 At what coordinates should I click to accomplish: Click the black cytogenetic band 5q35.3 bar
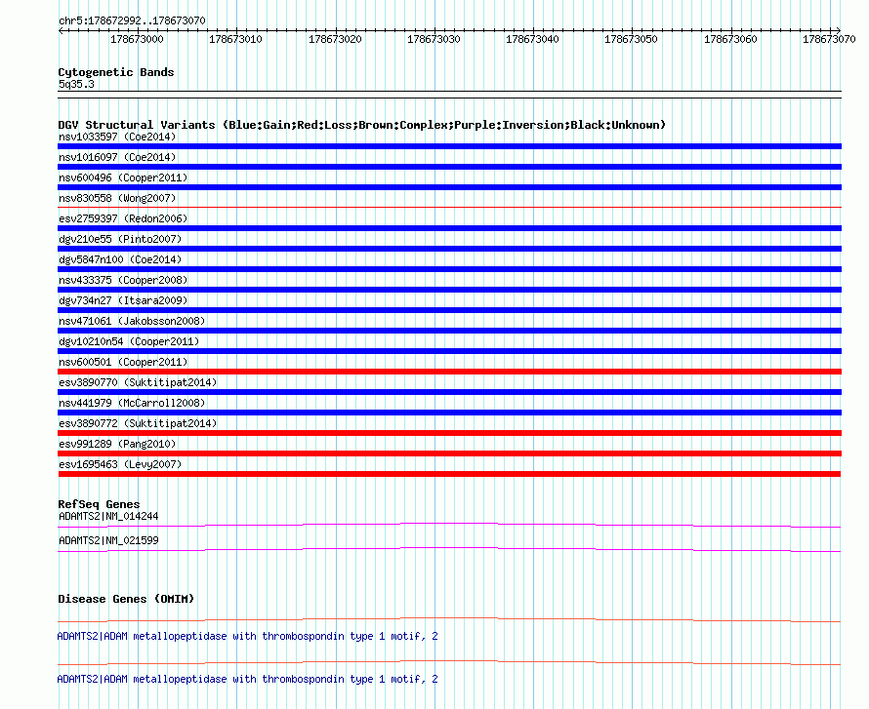pos(449,95)
